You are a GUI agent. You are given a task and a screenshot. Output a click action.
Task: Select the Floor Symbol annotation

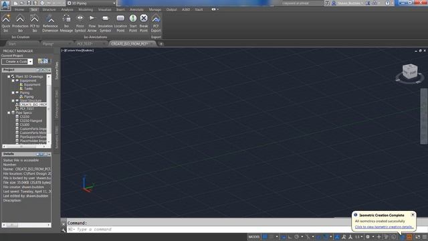pyautogui.click(x=80, y=23)
